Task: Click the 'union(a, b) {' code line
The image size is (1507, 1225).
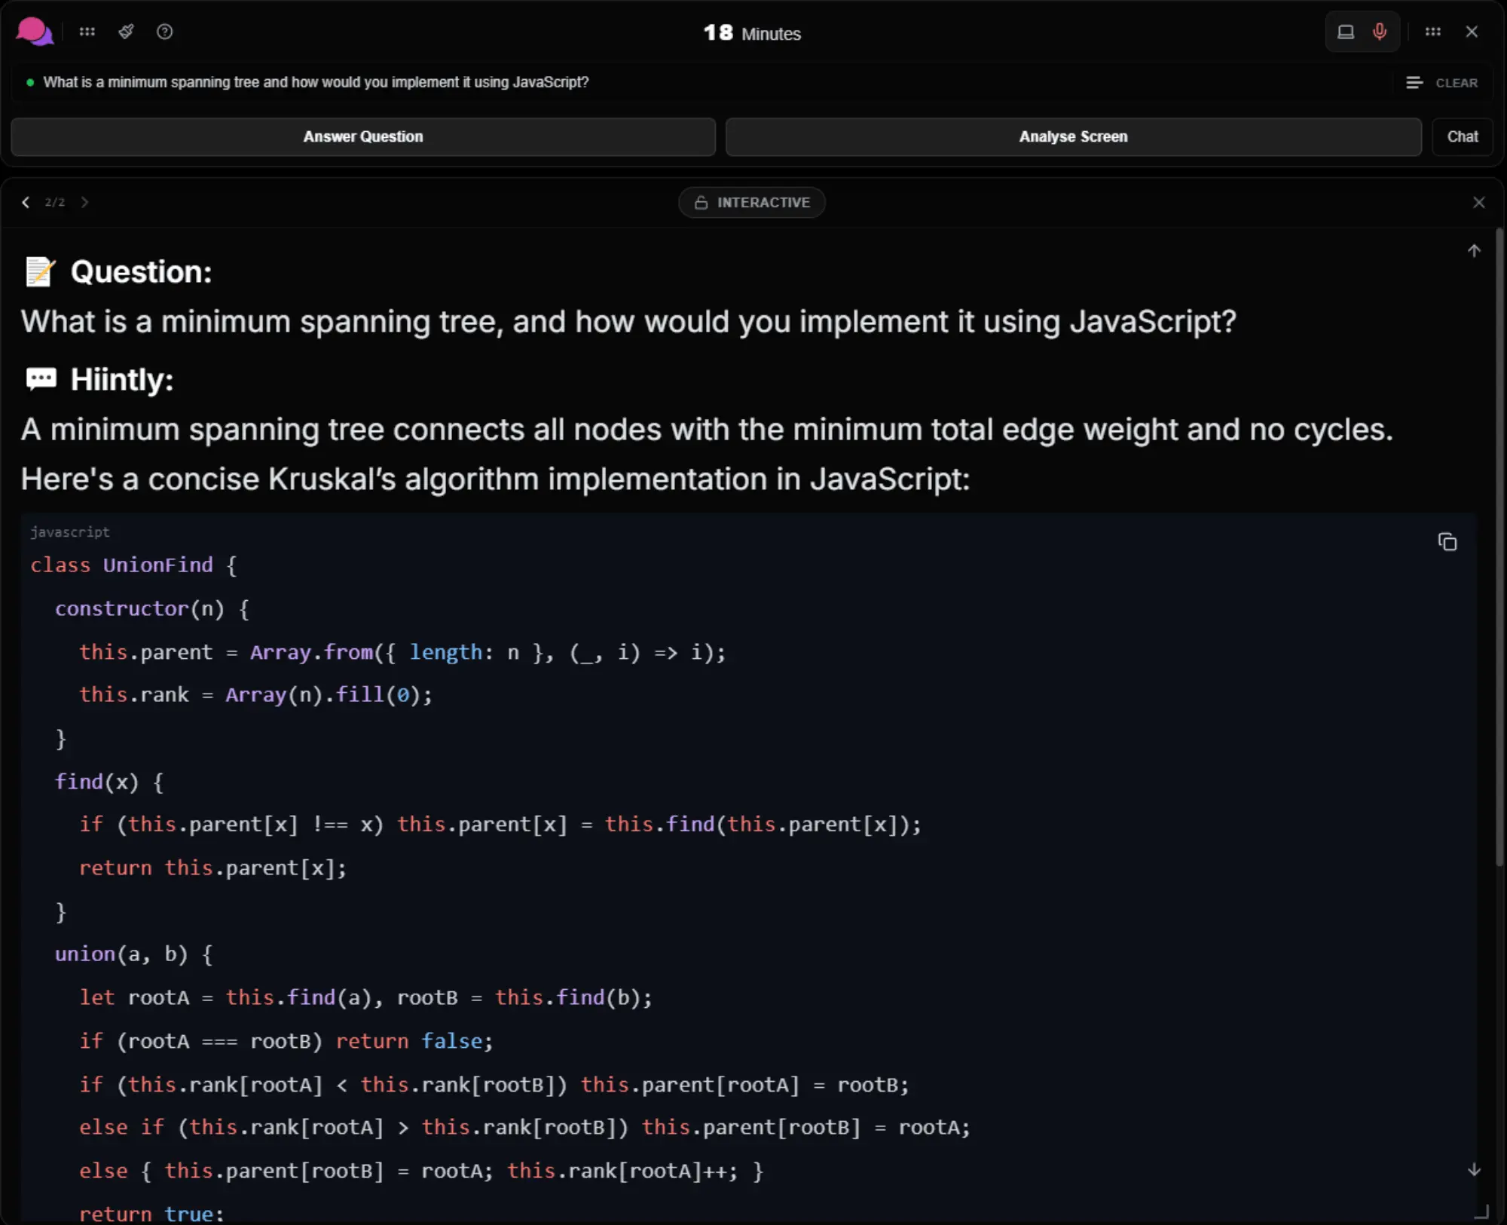Action: pos(134,954)
